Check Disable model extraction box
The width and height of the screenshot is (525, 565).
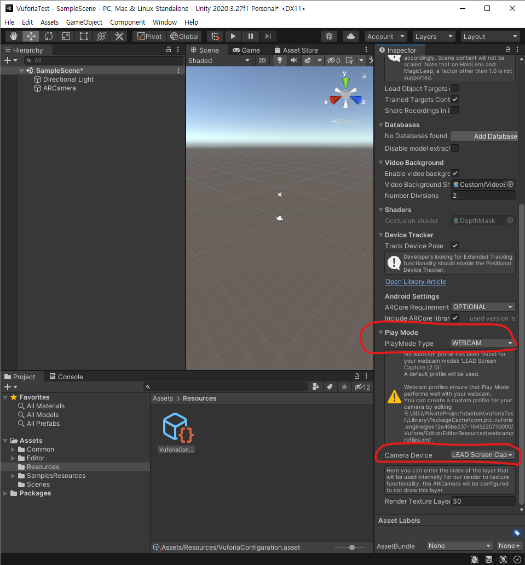click(x=455, y=148)
